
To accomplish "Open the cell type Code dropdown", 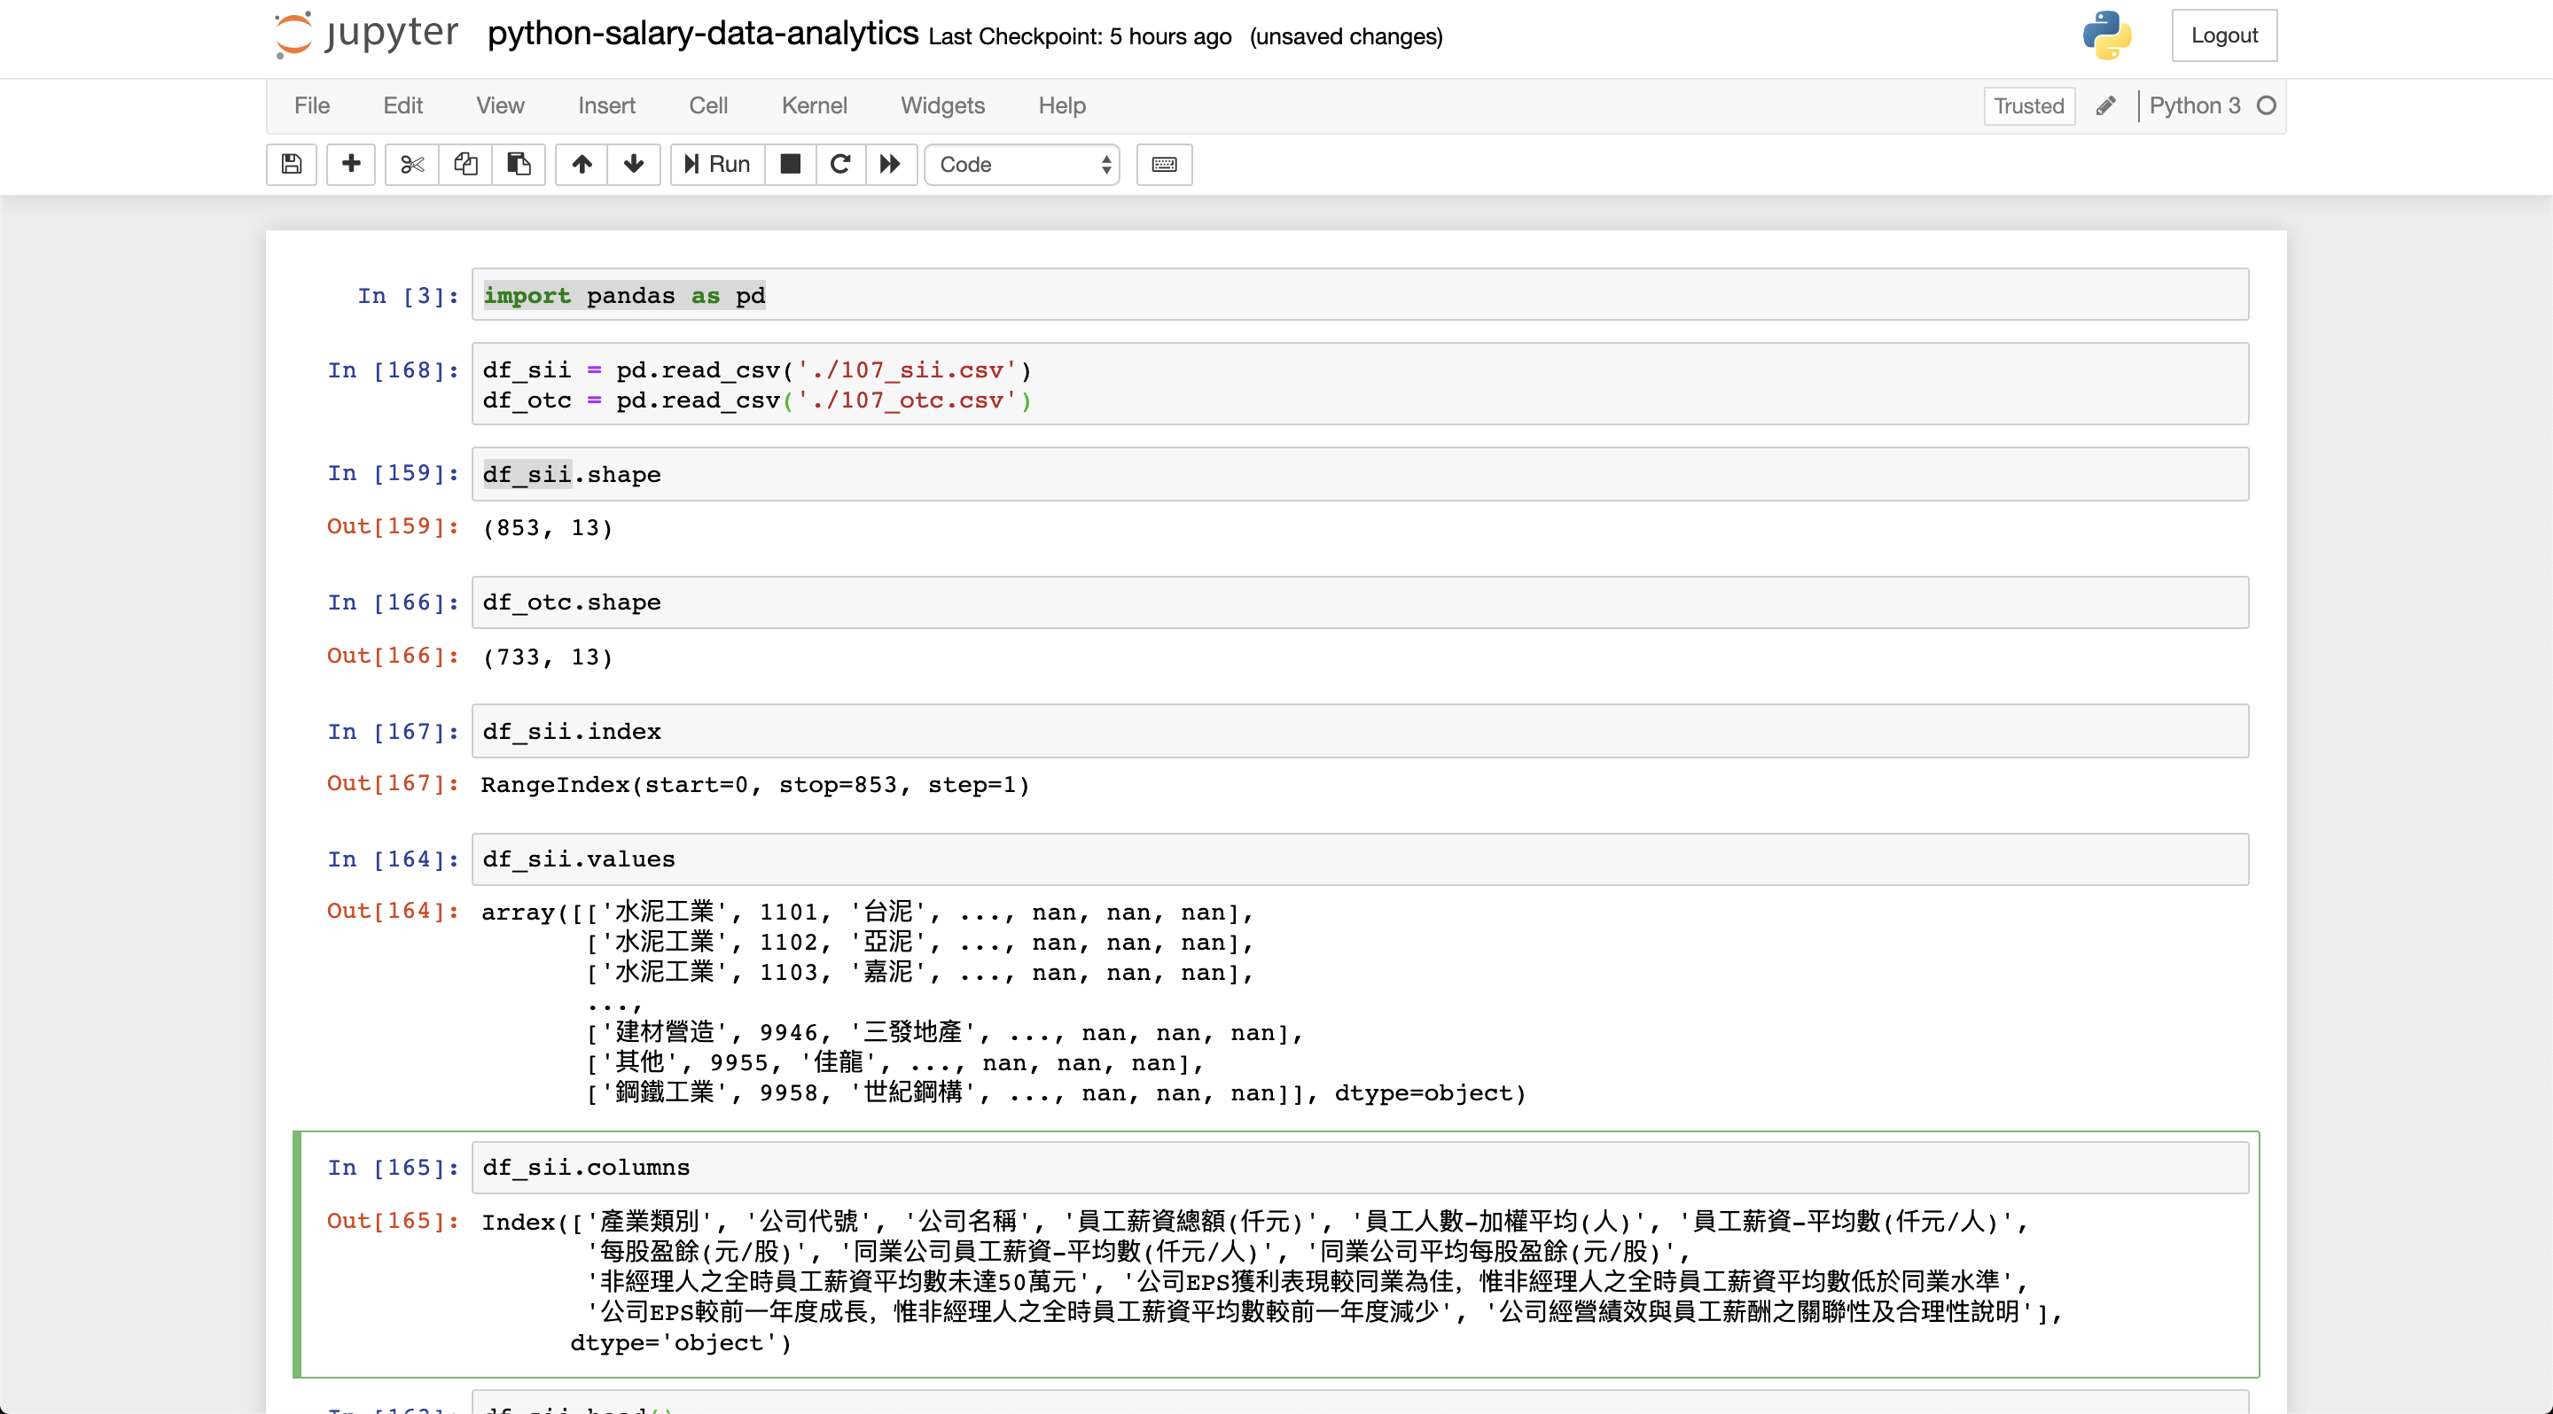I will tap(1023, 165).
